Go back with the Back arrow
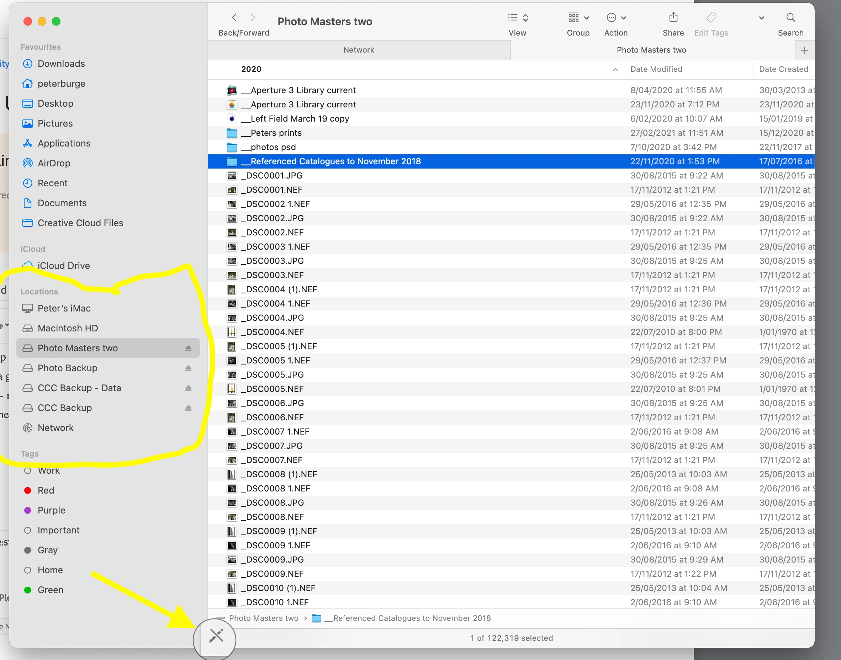This screenshot has height=660, width=841. click(x=234, y=18)
